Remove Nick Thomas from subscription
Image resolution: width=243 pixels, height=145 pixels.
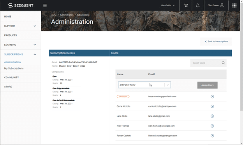[x=212, y=126]
